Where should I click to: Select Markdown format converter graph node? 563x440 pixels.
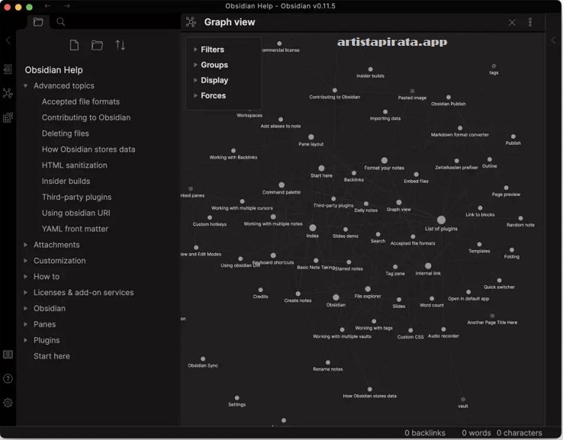(x=460, y=128)
